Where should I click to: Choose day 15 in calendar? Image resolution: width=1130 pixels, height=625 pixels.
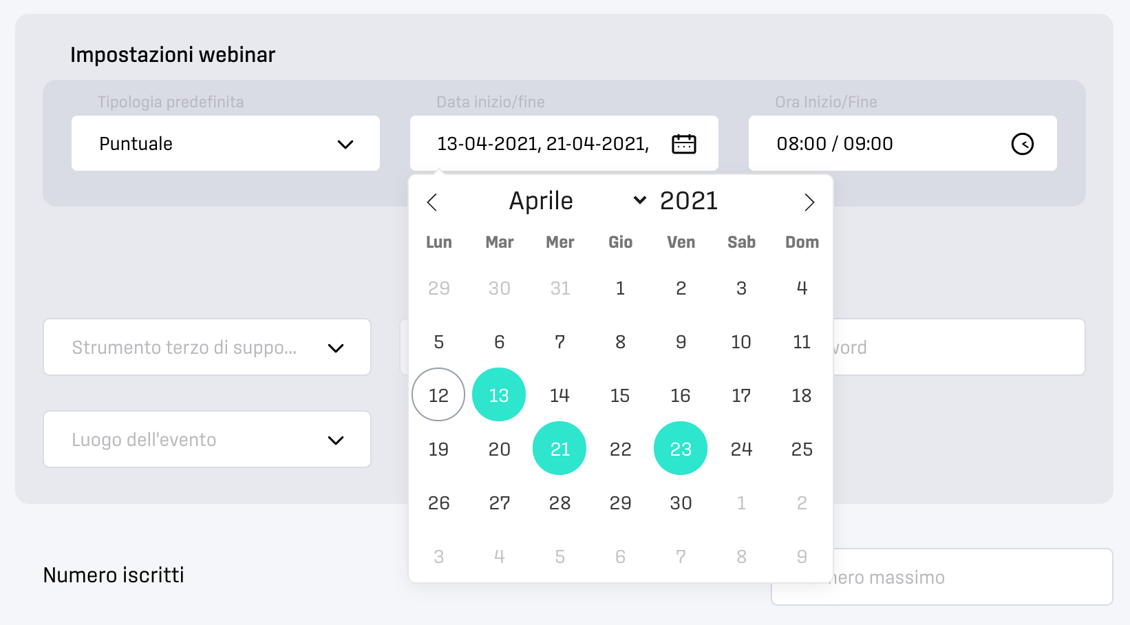620,396
